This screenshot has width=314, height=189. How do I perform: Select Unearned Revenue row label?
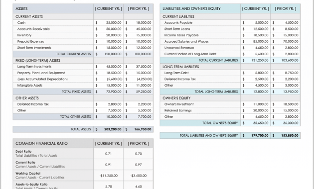click(179, 48)
